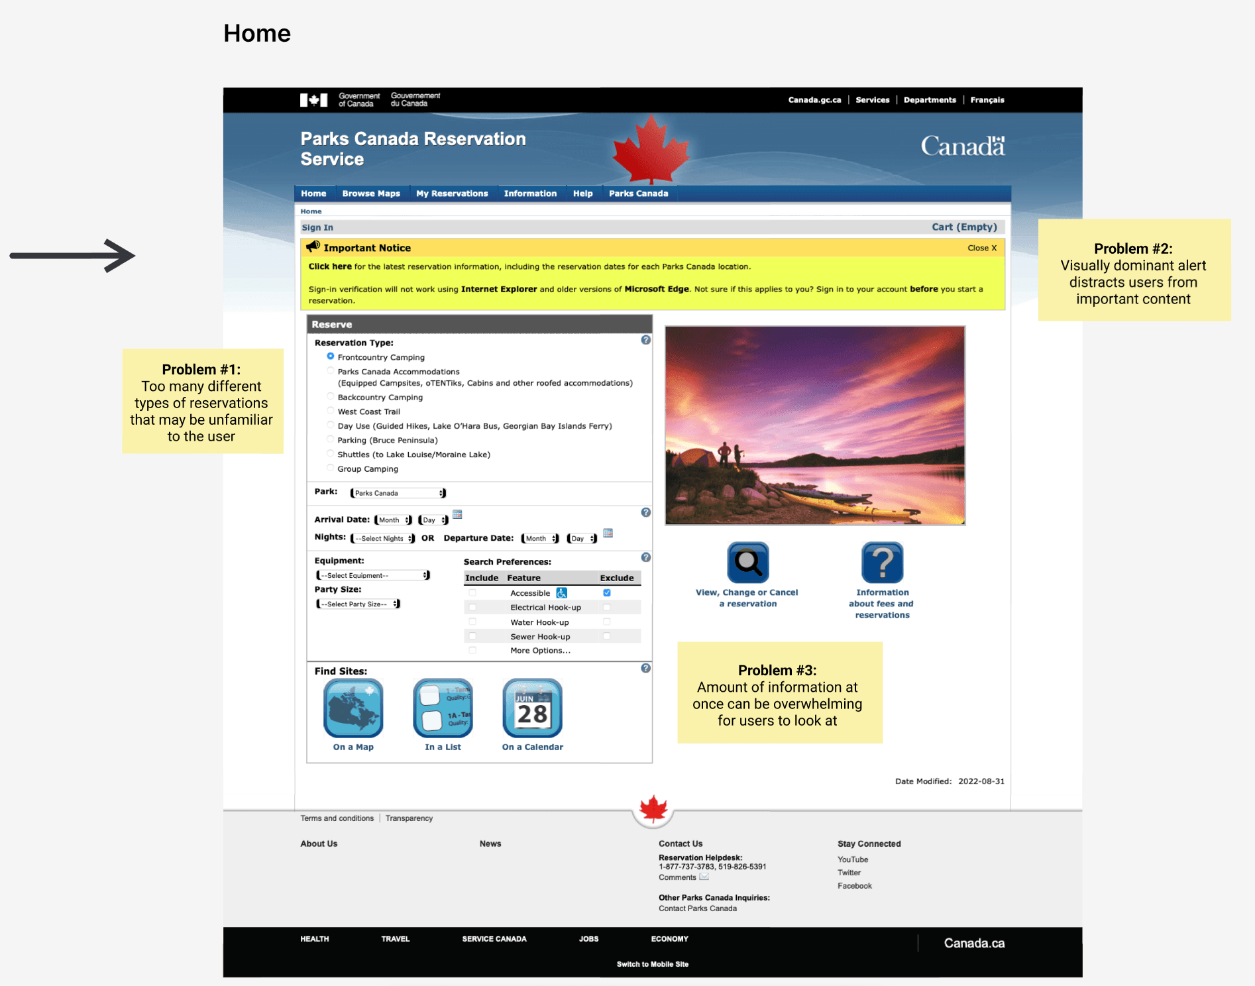Open the On a Calendar site finder icon
The image size is (1255, 986).
(532, 708)
